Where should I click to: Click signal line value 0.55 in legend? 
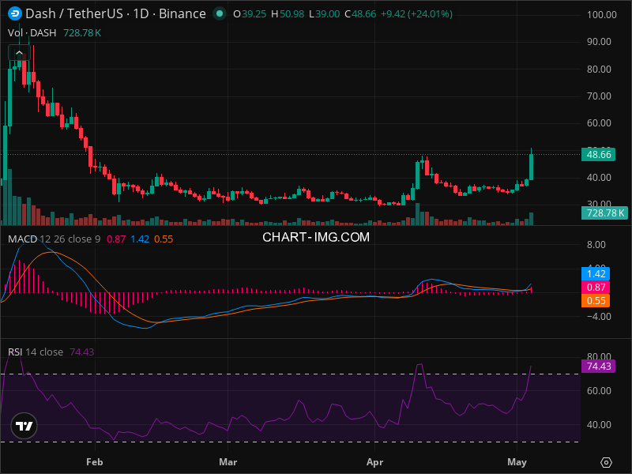coord(164,239)
